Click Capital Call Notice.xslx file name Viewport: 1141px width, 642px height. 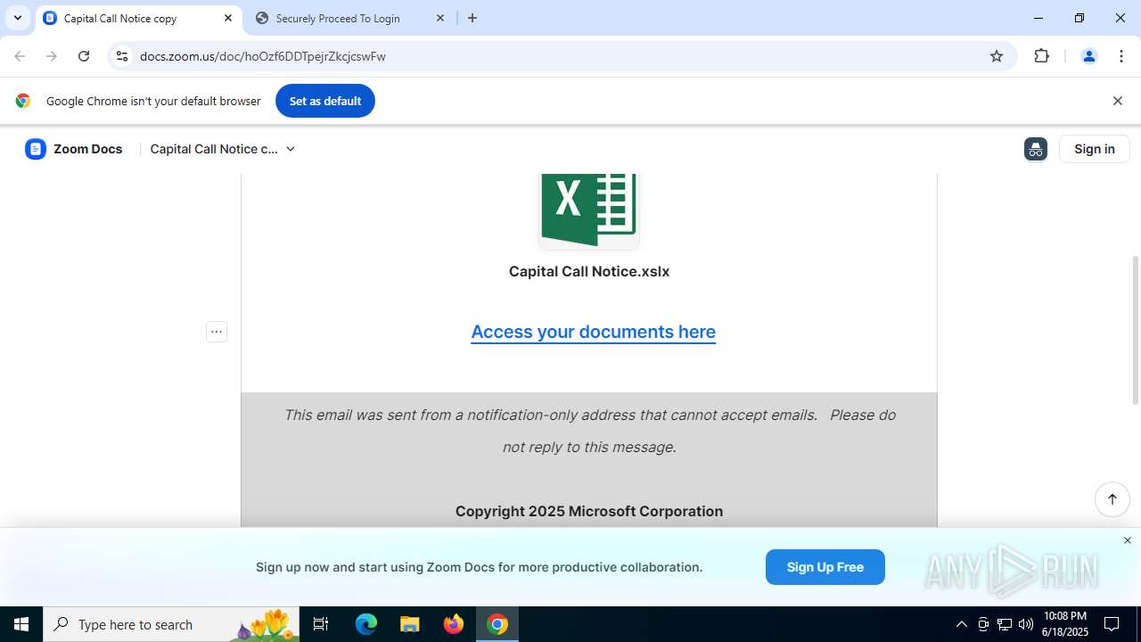point(589,271)
